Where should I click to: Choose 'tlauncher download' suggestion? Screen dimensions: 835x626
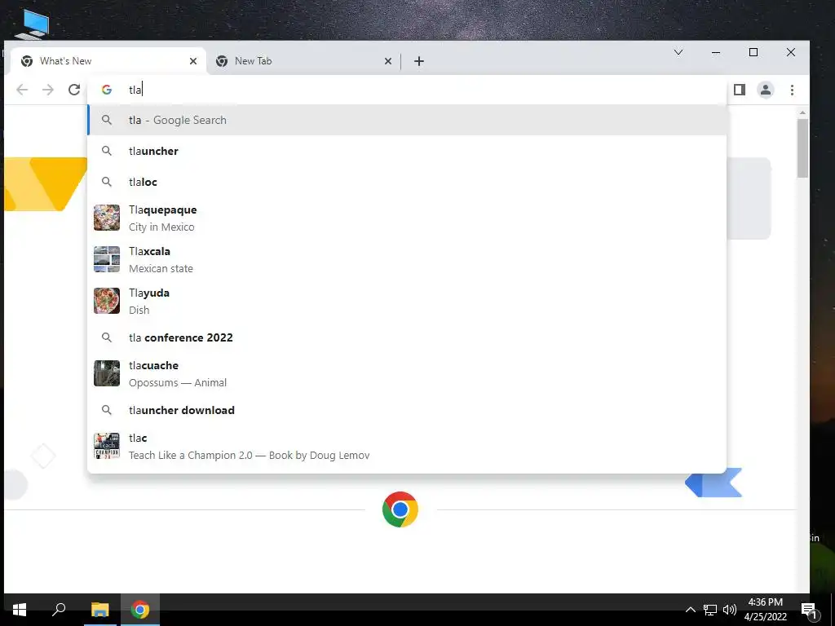tap(407, 411)
